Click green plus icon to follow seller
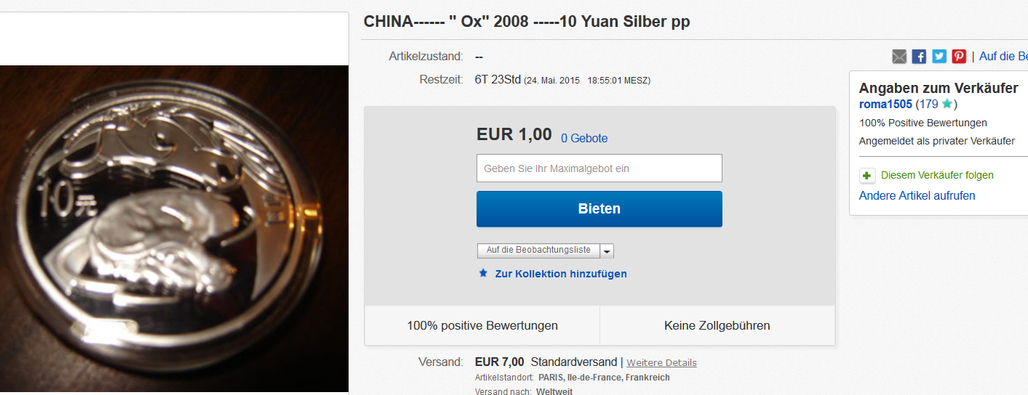1028x395 pixels. click(x=867, y=175)
